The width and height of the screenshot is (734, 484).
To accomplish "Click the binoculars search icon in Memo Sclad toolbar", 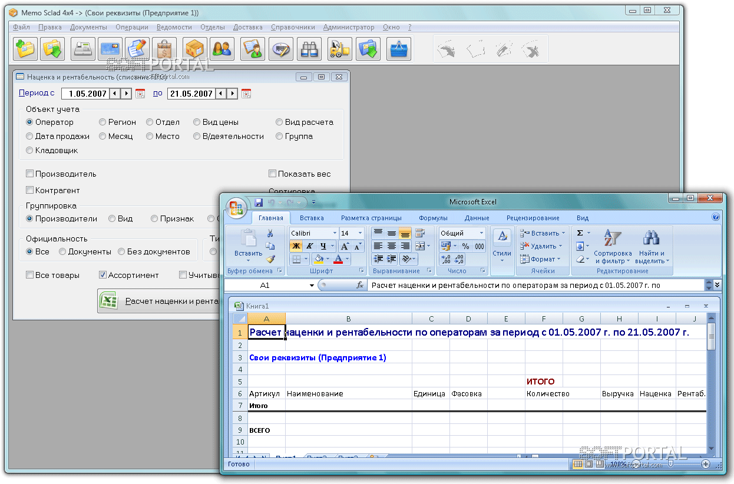I will (309, 49).
